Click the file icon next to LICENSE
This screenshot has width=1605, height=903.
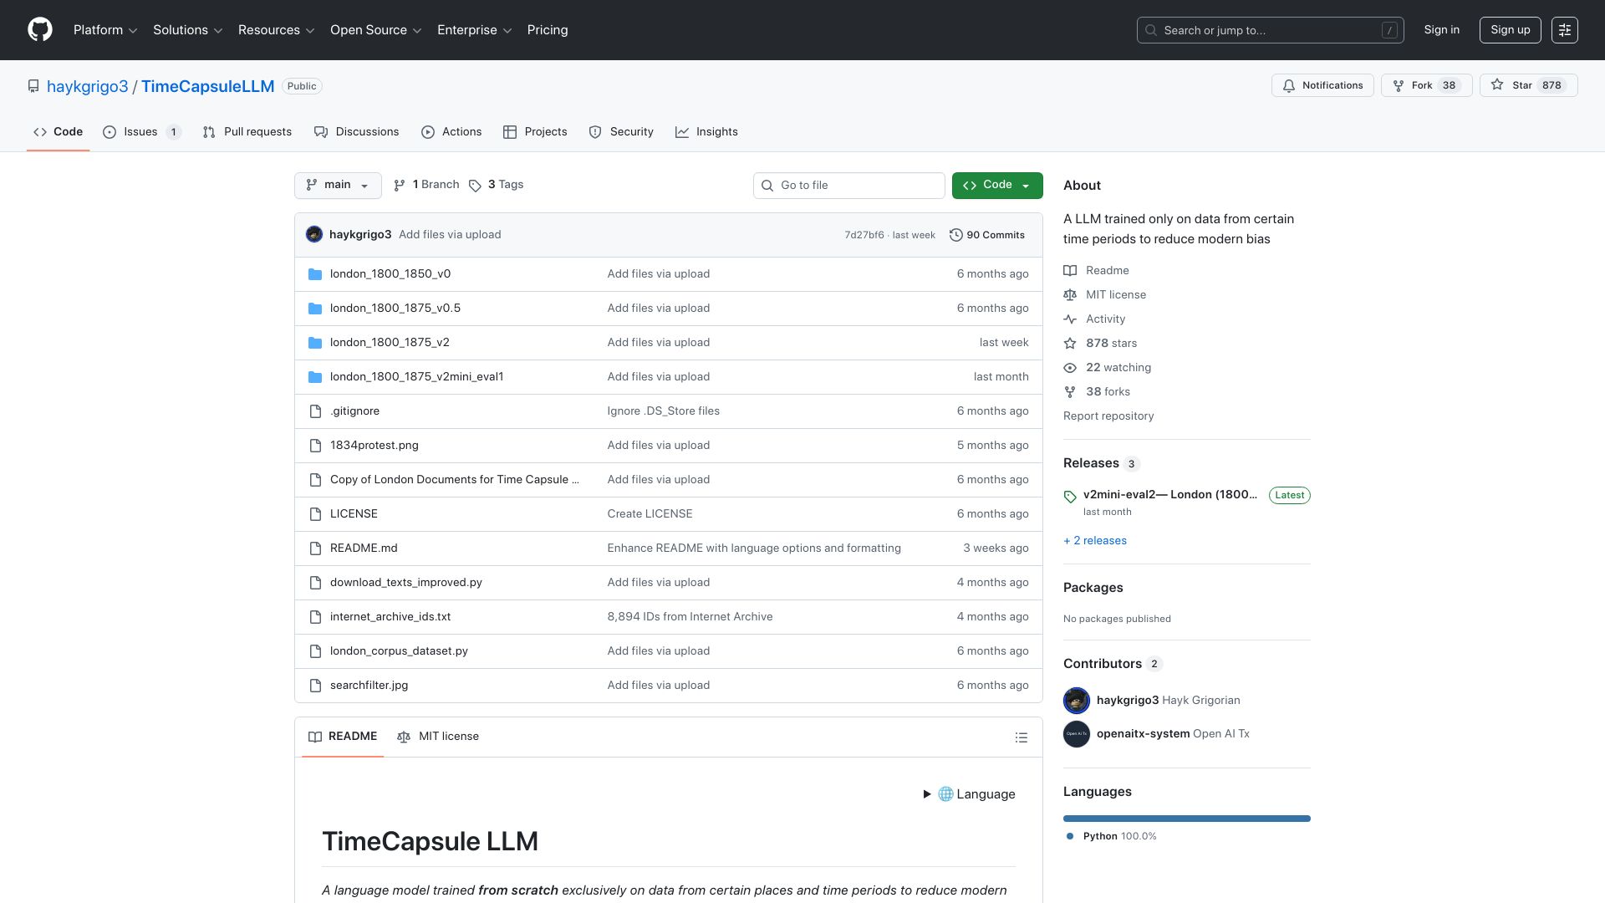coord(315,514)
